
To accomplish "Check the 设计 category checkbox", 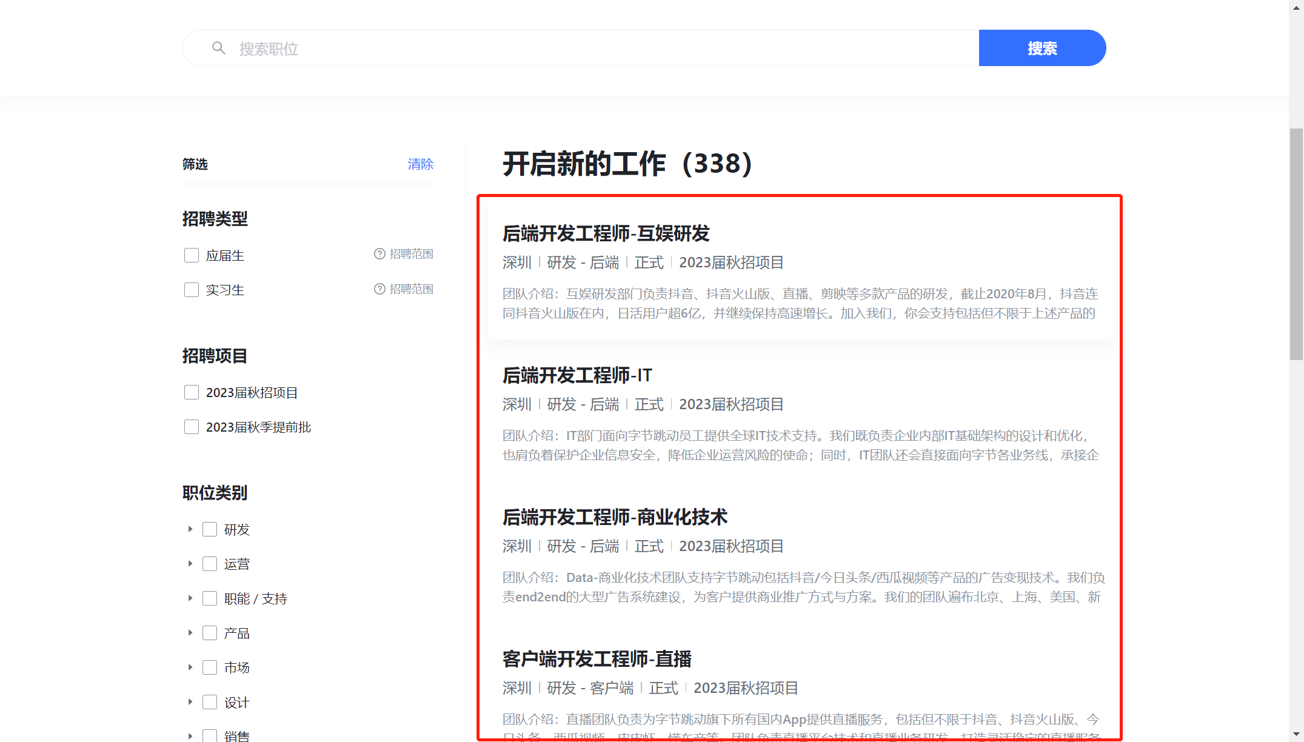I will pos(210,702).
